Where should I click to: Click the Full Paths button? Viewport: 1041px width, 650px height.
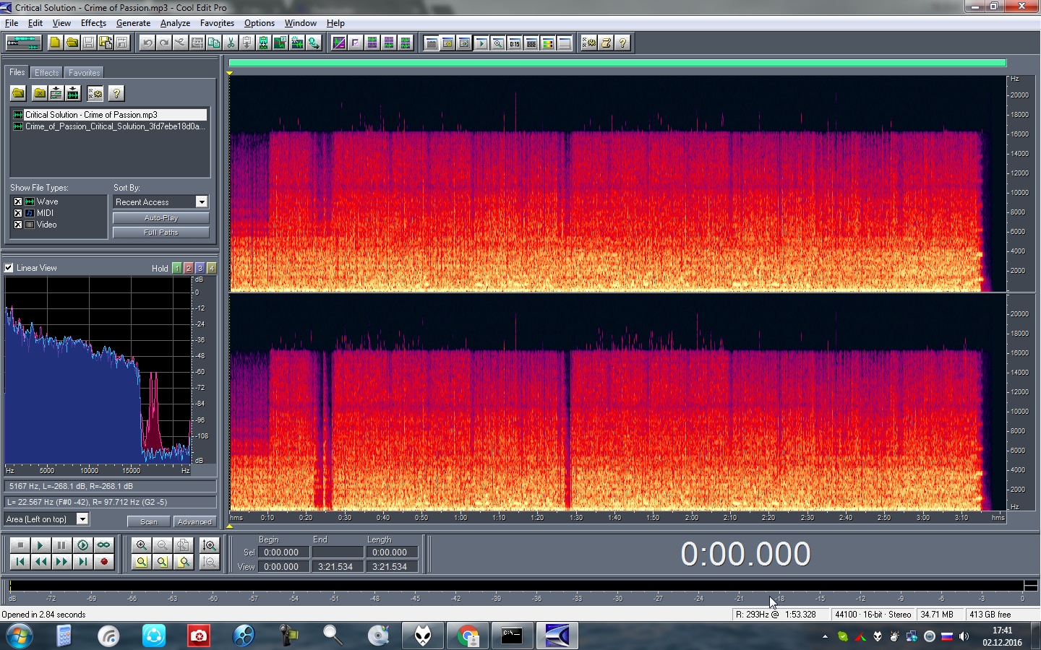161,233
